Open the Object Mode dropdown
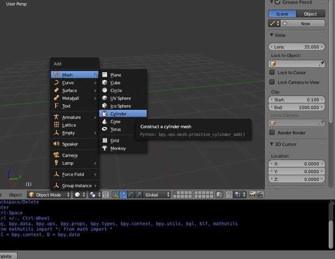This screenshot has height=259, width=335. coord(49,195)
